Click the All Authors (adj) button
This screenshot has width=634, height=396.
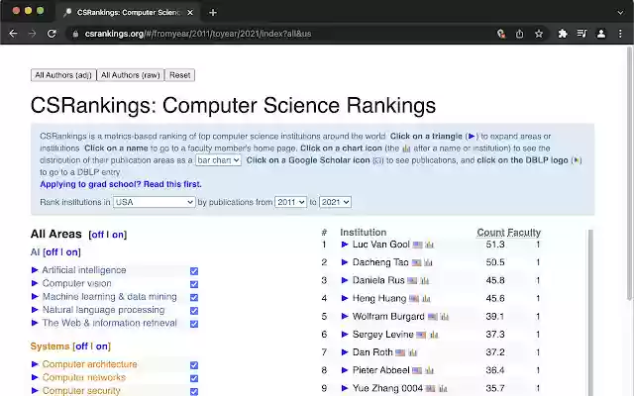(63, 75)
